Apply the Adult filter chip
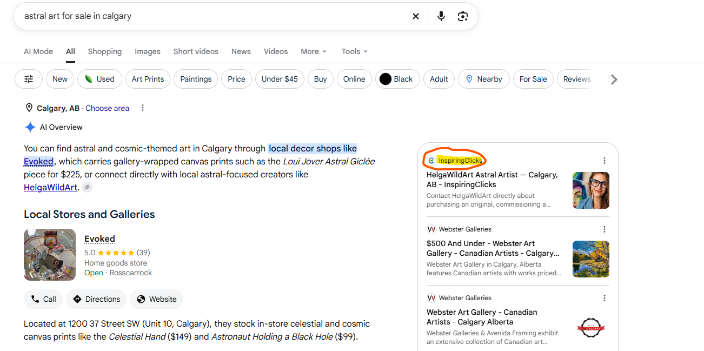Viewport: 704px width, 351px height. [x=439, y=79]
